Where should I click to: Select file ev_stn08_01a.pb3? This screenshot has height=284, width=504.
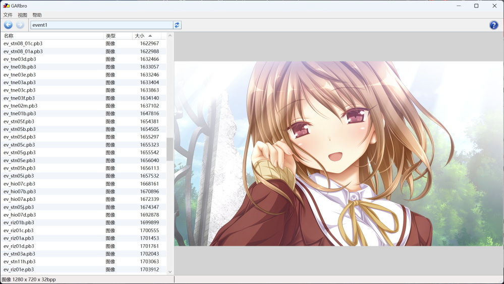click(83, 51)
